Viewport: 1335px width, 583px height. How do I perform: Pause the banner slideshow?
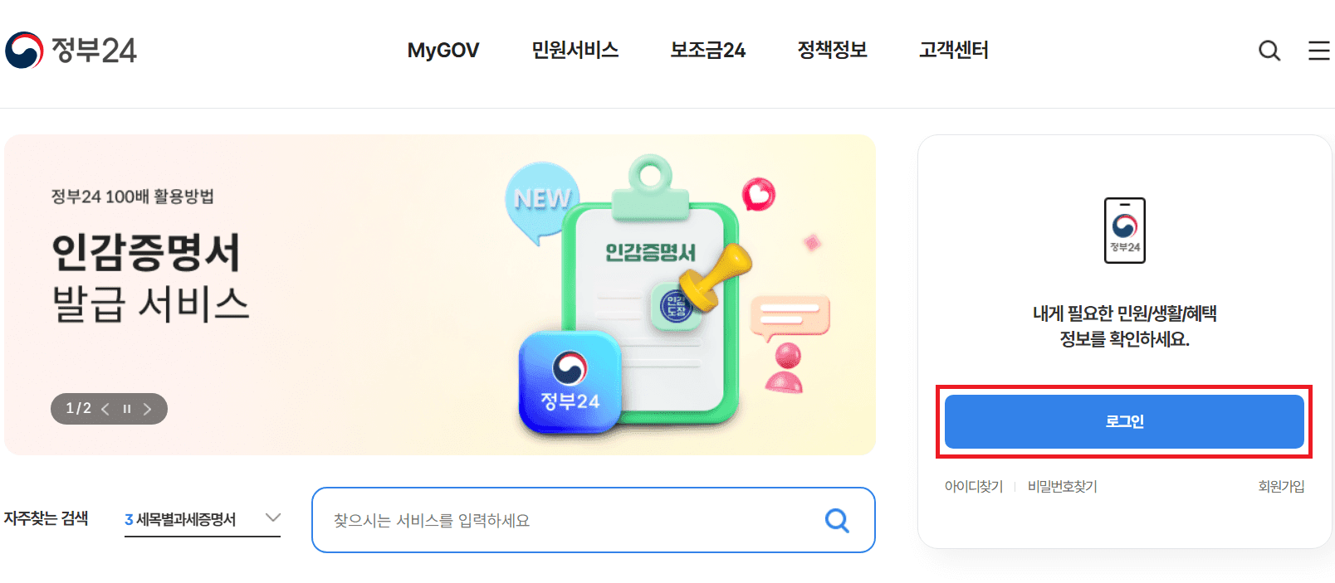tap(127, 409)
